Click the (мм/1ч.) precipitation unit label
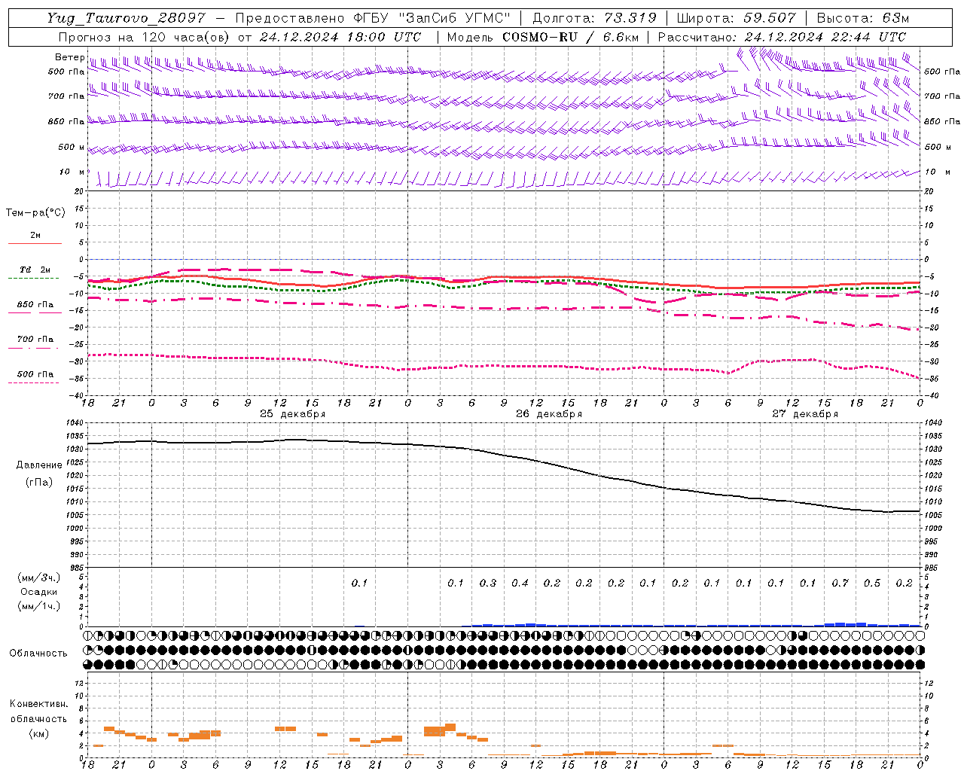The width and height of the screenshot is (964, 771). (x=39, y=606)
